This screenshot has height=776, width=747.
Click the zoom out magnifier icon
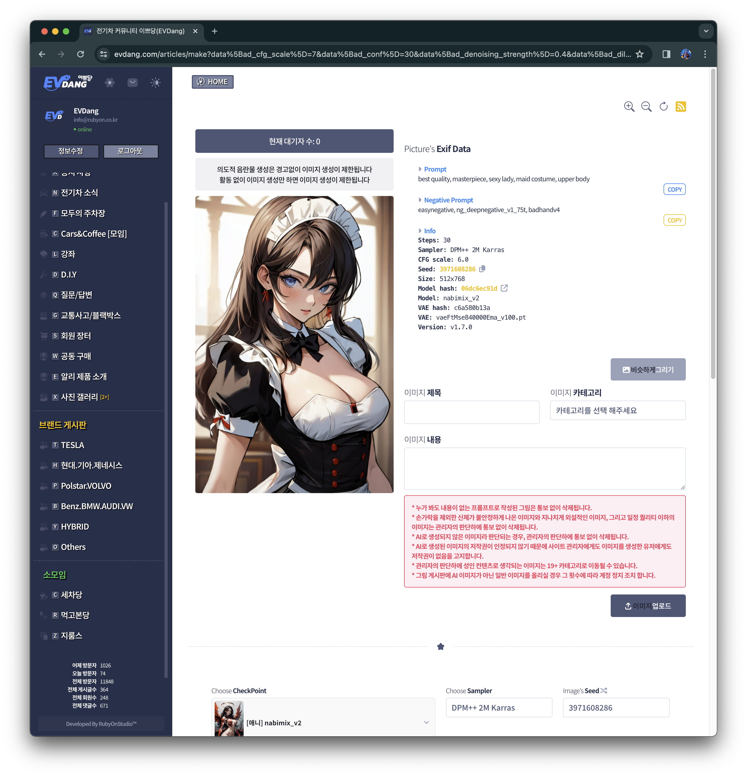point(646,106)
